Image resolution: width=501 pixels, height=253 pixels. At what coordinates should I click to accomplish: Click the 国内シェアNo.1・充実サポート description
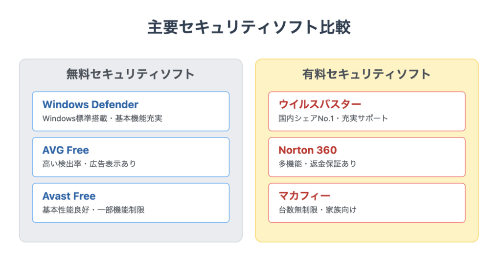pyautogui.click(x=333, y=118)
